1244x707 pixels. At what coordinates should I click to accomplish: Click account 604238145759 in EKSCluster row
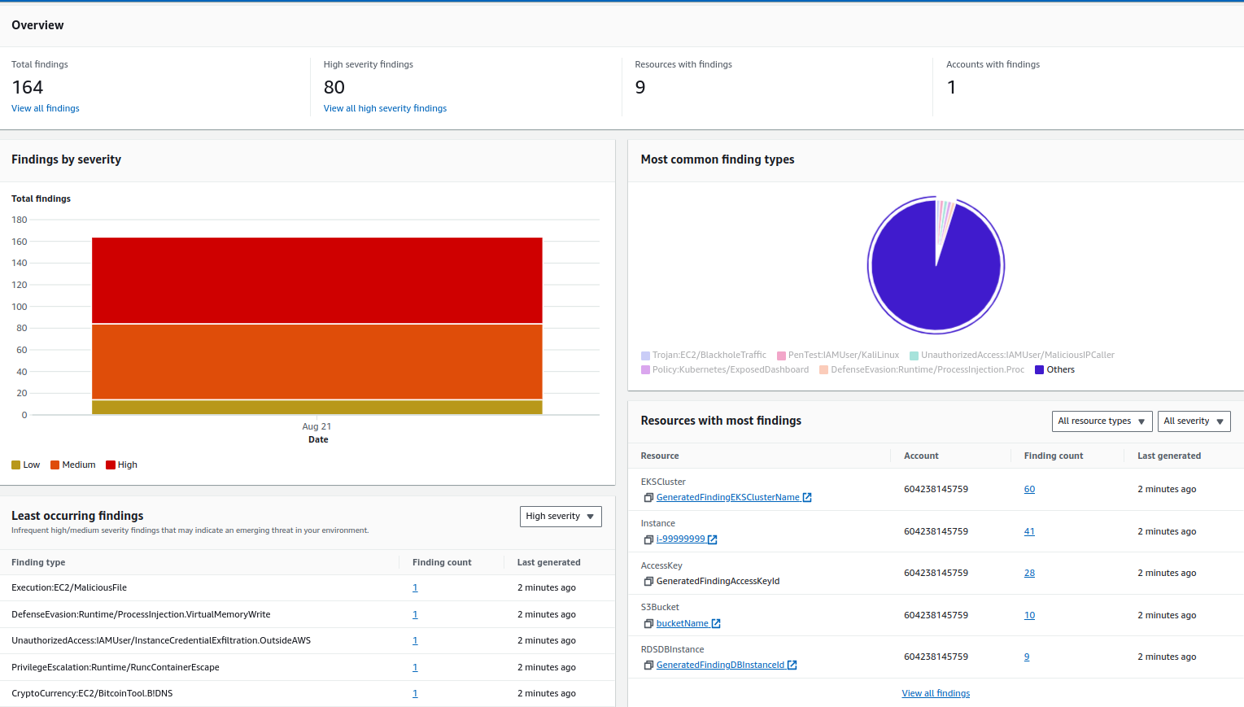pyautogui.click(x=936, y=490)
